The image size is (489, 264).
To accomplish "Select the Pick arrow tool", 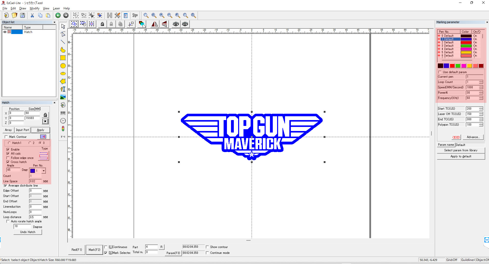I will (x=63, y=26).
